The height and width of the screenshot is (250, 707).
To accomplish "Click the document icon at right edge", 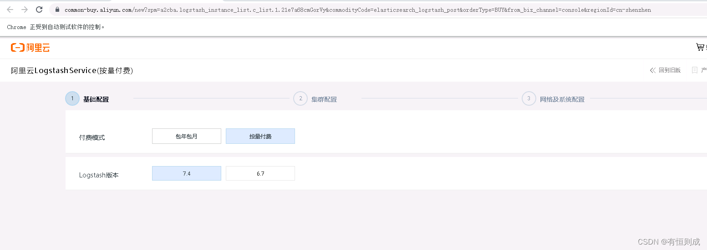I will [695, 70].
